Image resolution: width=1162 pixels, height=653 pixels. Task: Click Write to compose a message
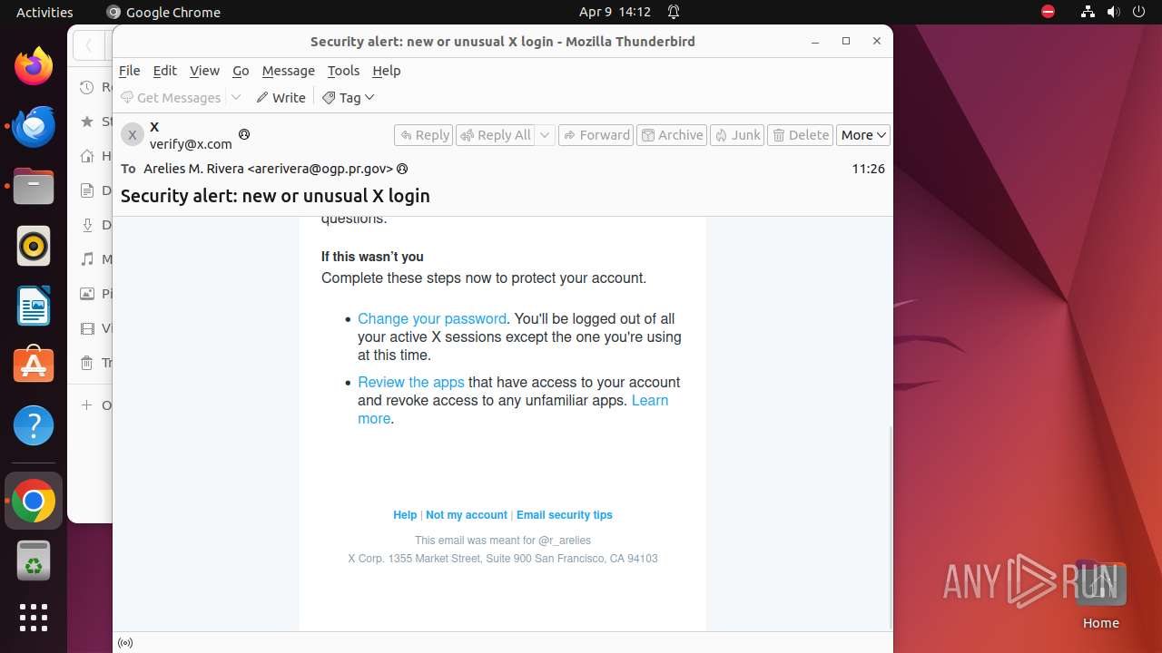point(281,97)
